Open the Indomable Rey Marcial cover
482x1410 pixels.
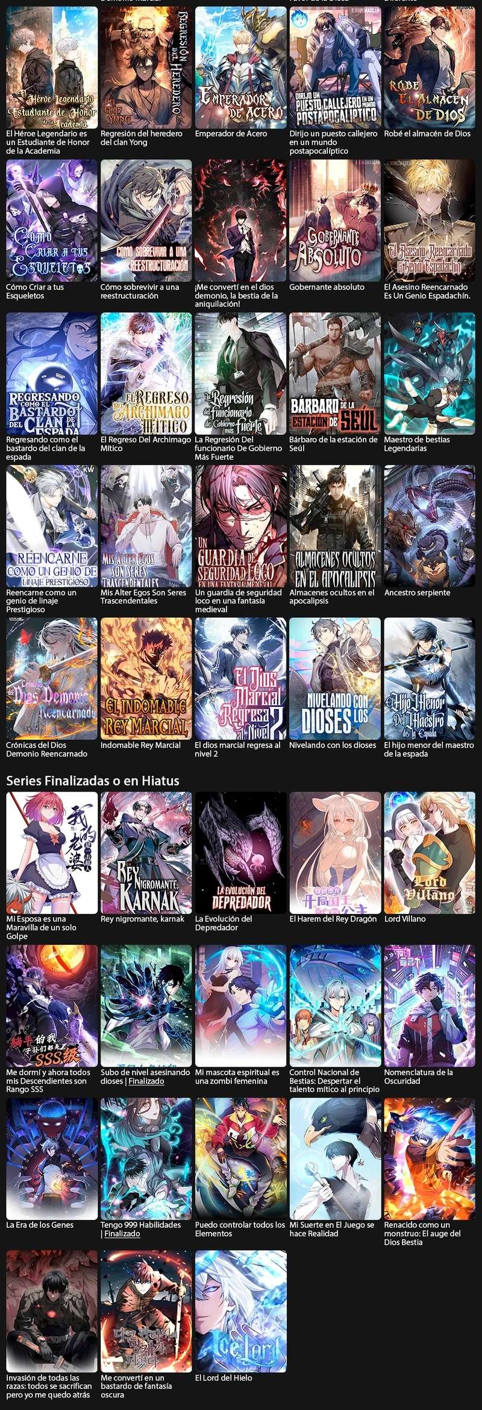146,679
